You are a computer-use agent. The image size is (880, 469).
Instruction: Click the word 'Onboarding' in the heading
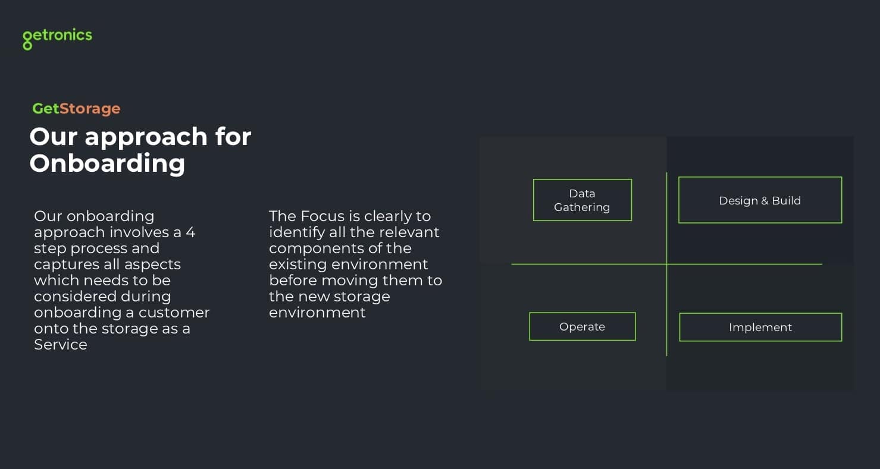107,163
